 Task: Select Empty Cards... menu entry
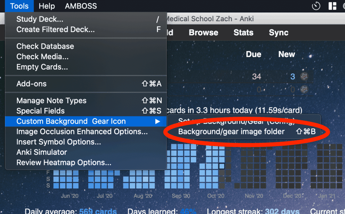tap(86, 67)
